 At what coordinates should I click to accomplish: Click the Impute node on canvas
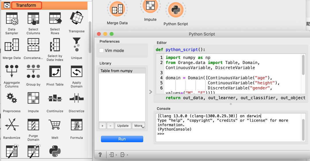pos(150,6)
